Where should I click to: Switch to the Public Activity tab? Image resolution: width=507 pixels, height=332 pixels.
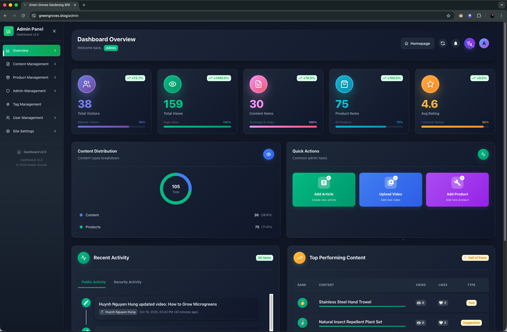point(93,282)
